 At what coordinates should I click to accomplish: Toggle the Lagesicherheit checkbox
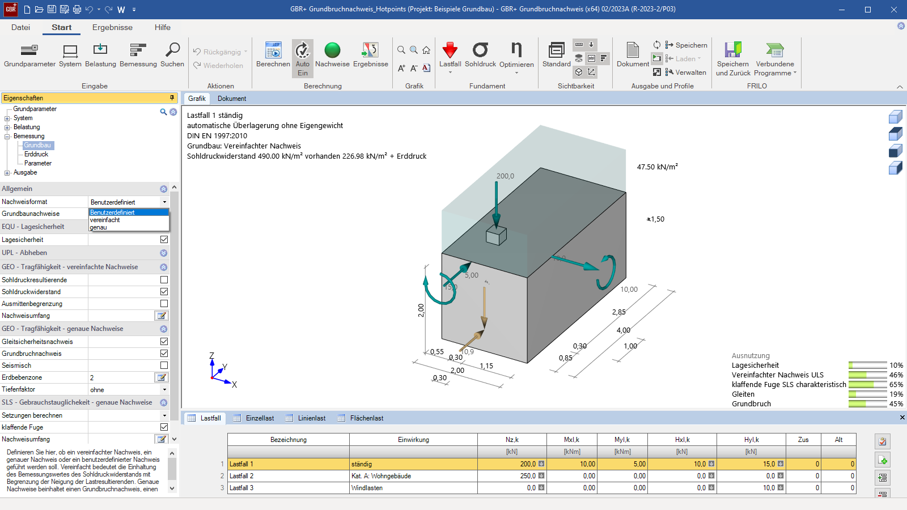pyautogui.click(x=164, y=240)
